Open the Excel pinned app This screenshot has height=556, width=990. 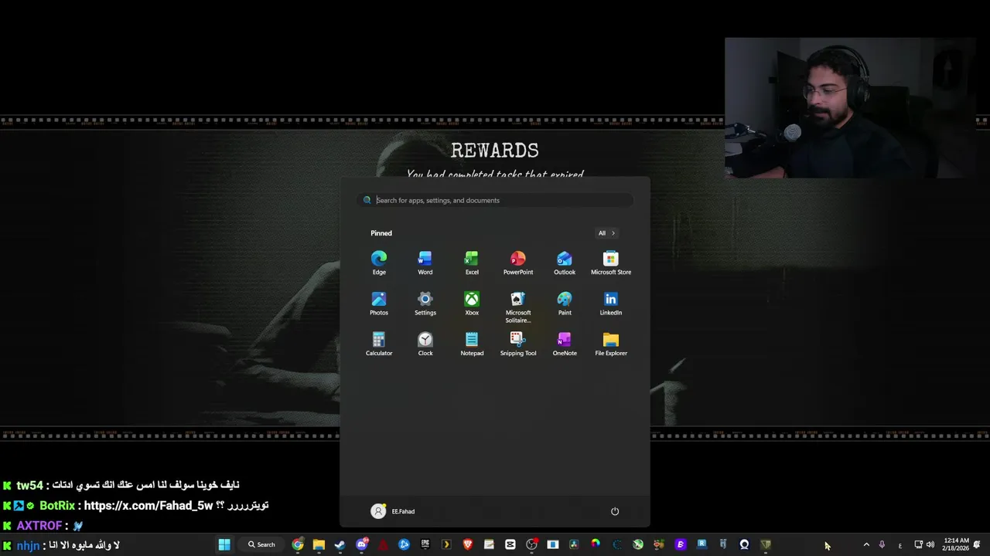472,263
